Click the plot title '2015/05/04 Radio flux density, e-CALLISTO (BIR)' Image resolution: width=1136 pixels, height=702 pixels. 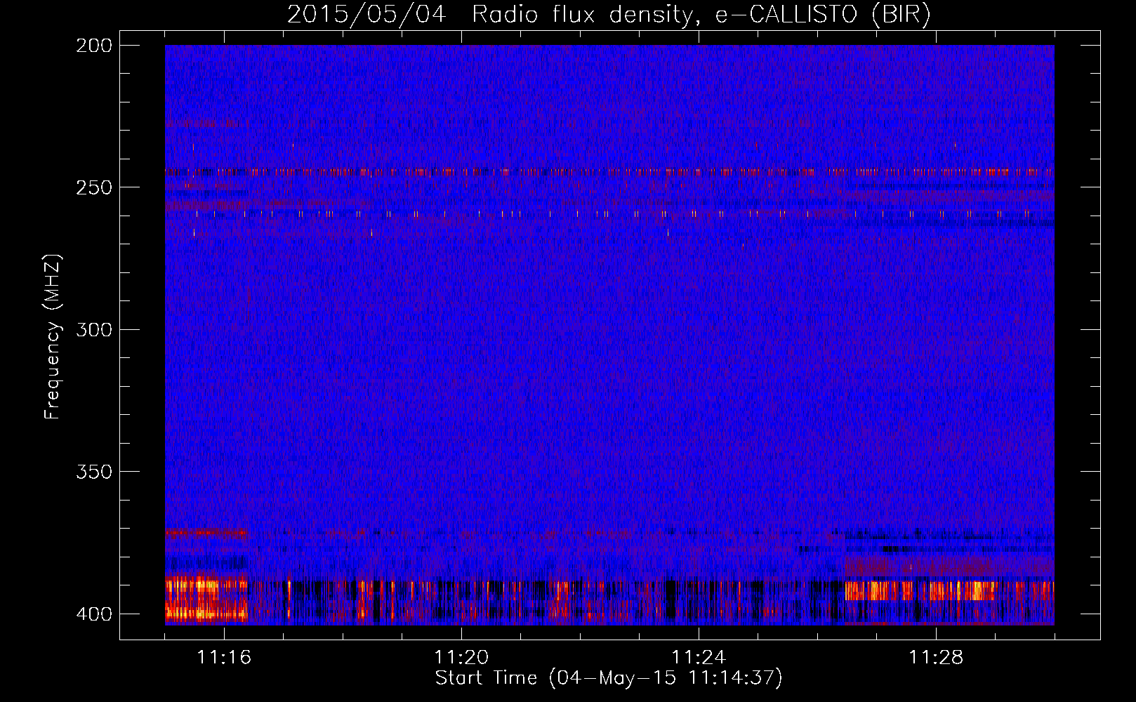tap(609, 14)
